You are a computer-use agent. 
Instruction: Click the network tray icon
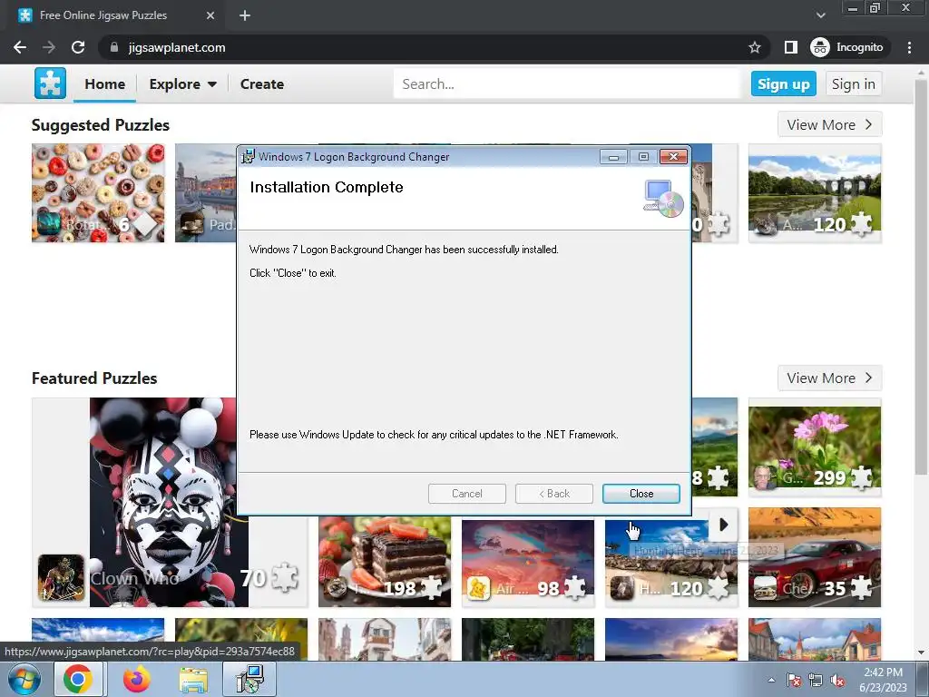pyautogui.click(x=816, y=680)
